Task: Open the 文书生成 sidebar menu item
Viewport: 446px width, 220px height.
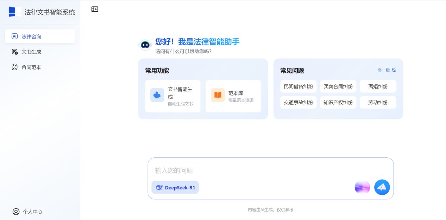Action: pyautogui.click(x=31, y=52)
